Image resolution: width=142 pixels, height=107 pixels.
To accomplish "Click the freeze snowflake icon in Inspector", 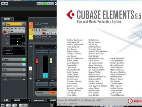I will point(12,31).
